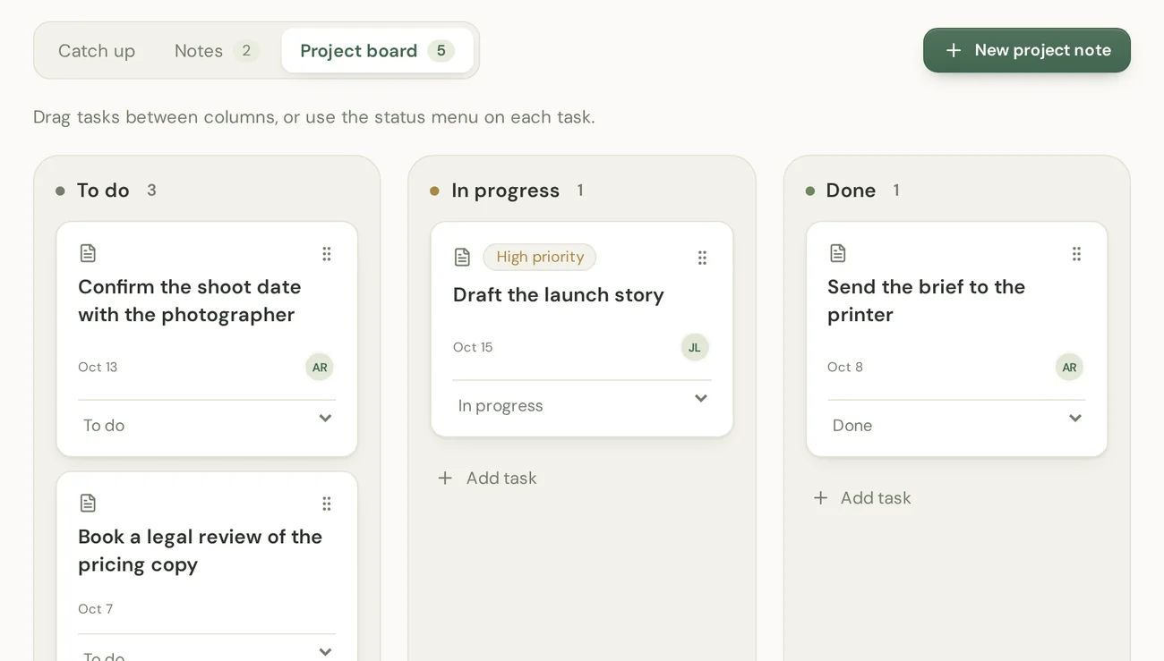This screenshot has height=661, width=1164.
Task: Open the Done status dropdown on the printer brief card
Action: coord(956,424)
